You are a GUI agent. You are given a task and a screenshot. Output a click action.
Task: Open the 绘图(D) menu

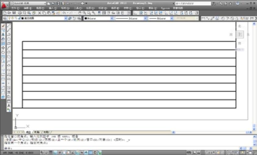coord(90,8)
